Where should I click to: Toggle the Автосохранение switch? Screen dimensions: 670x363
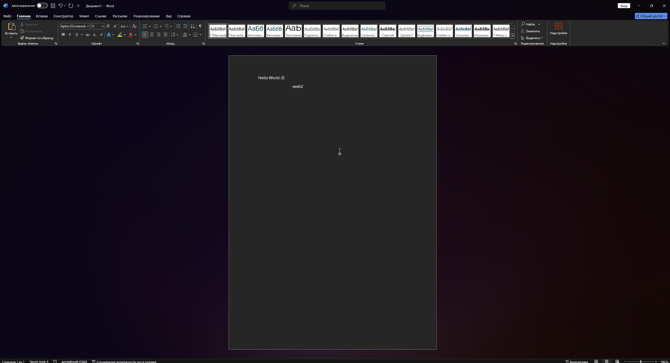click(x=42, y=6)
